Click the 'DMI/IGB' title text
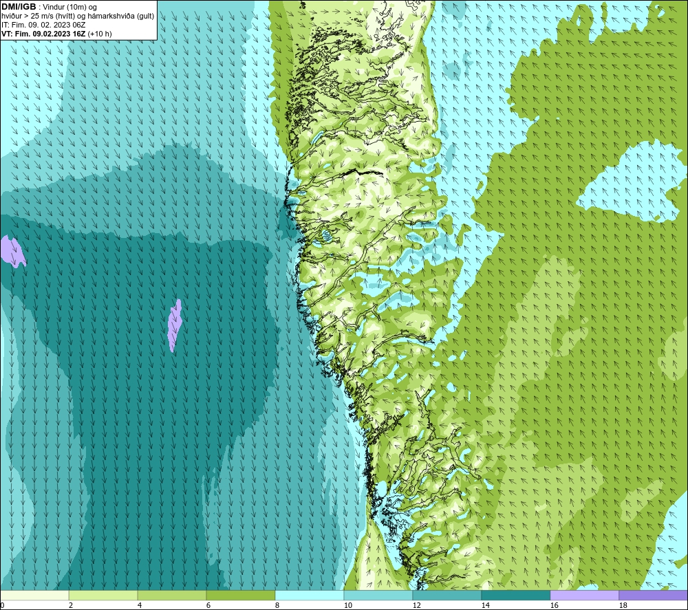This screenshot has width=688, height=610. [19, 7]
